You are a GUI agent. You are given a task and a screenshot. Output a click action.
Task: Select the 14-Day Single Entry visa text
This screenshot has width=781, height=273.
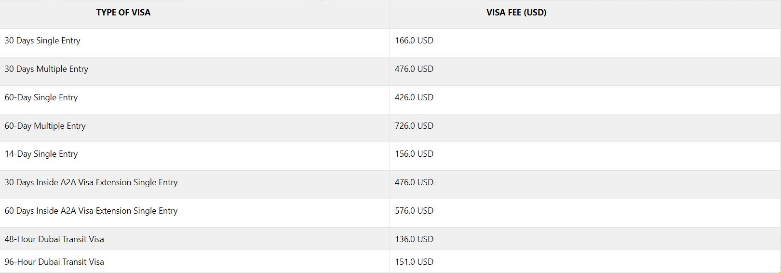[41, 154]
